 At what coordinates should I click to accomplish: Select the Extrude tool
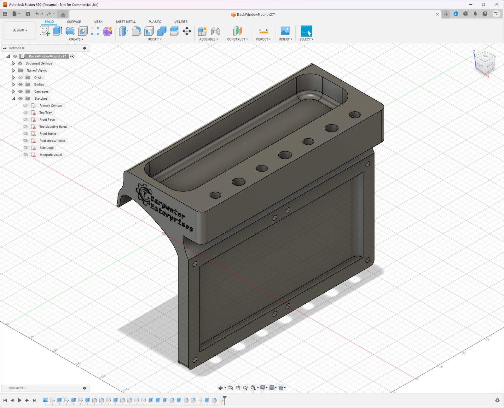(x=57, y=31)
